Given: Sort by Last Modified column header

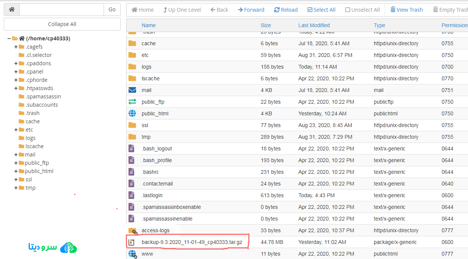Looking at the screenshot, I should pyautogui.click(x=314, y=25).
